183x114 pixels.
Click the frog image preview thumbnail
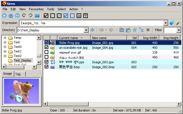click(x=21, y=91)
